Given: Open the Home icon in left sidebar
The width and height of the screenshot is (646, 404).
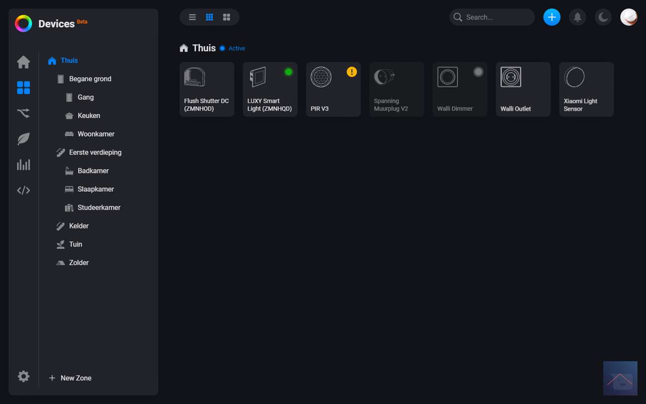Looking at the screenshot, I should coord(23,62).
